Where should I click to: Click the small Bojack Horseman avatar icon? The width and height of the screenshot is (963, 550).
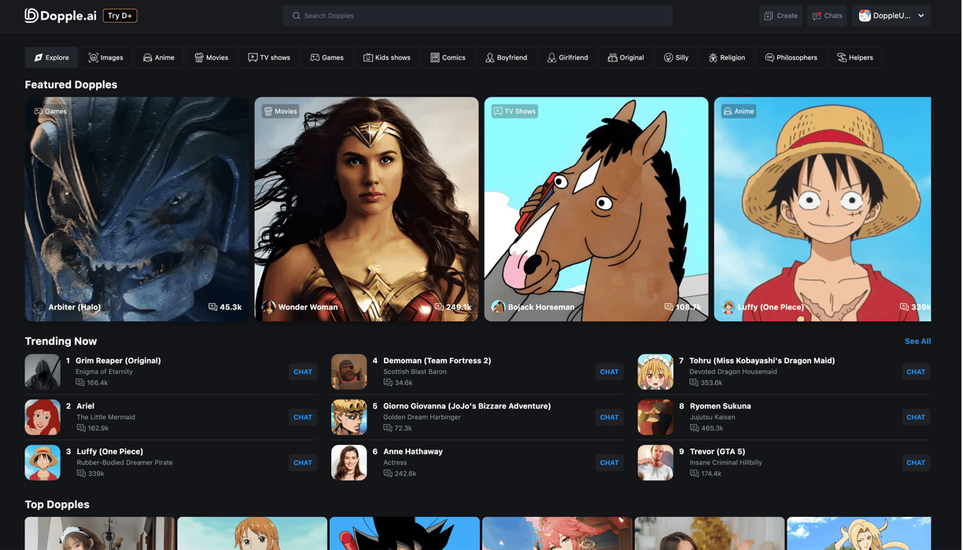(498, 307)
